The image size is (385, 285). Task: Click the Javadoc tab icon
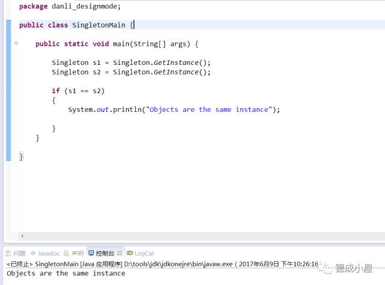(33, 253)
